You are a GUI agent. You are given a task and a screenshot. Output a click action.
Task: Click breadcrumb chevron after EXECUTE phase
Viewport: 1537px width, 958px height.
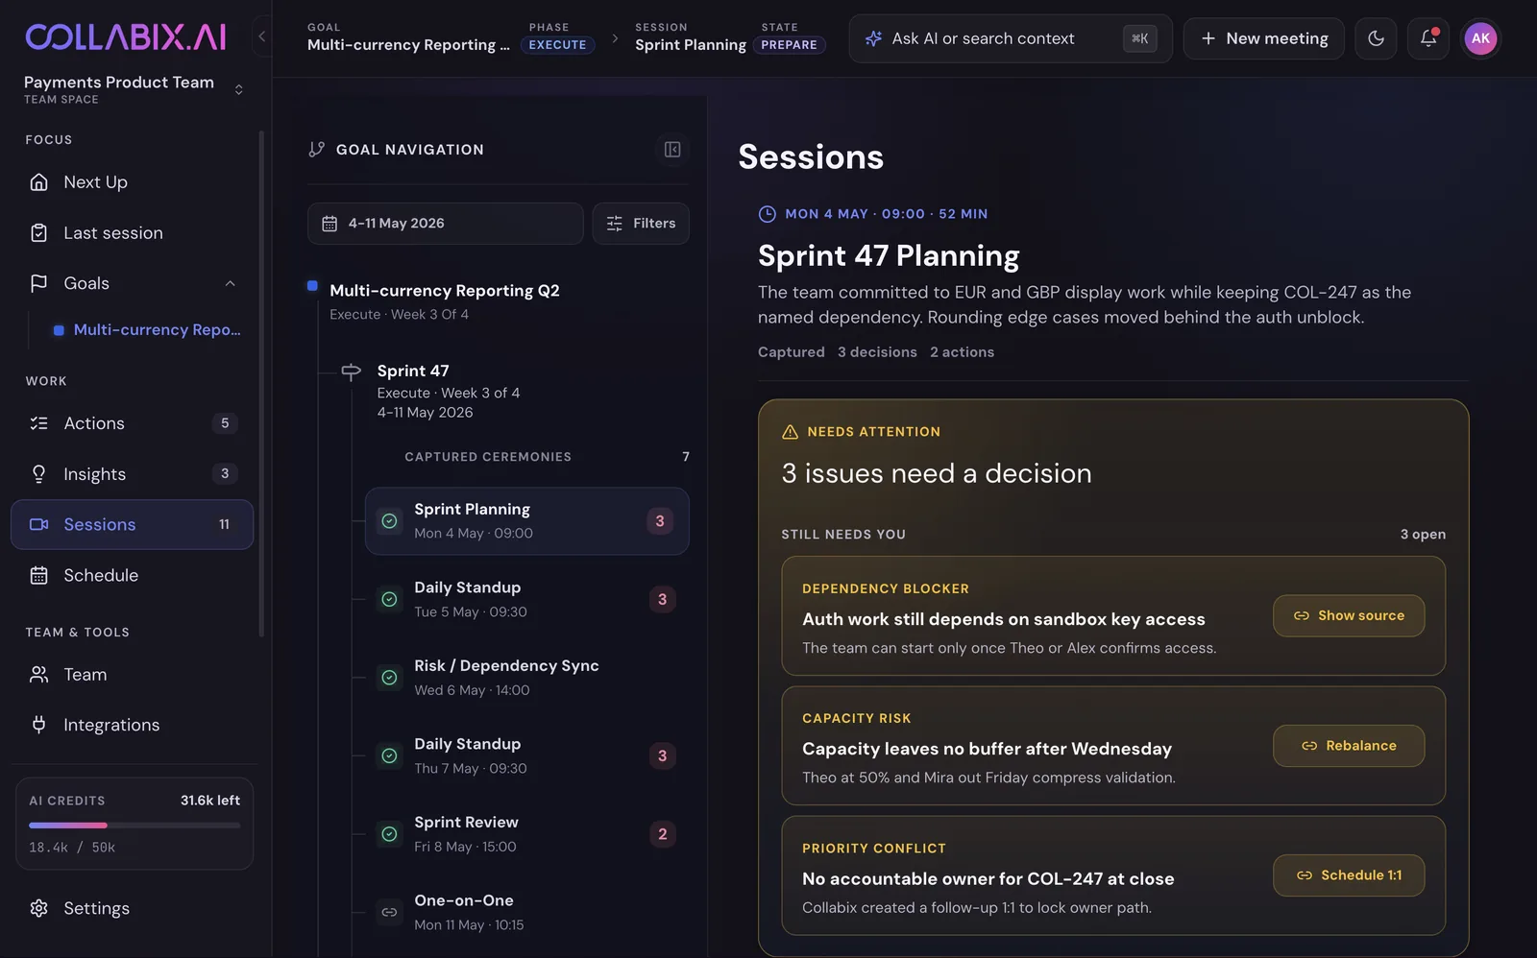(x=615, y=38)
